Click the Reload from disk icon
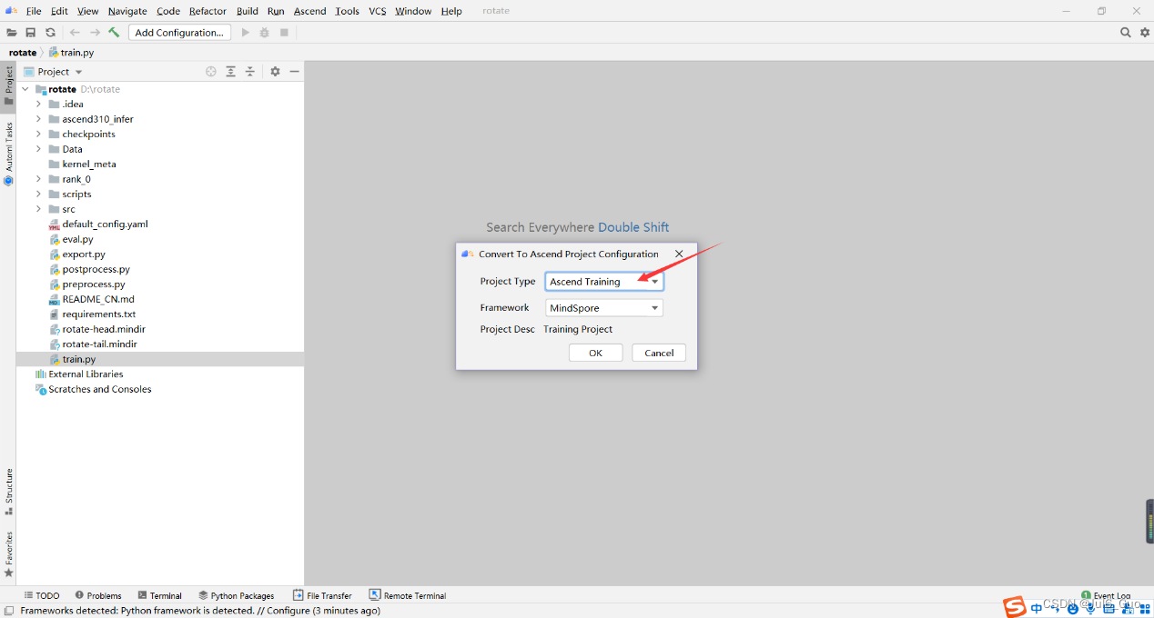Image resolution: width=1154 pixels, height=618 pixels. pyautogui.click(x=50, y=33)
